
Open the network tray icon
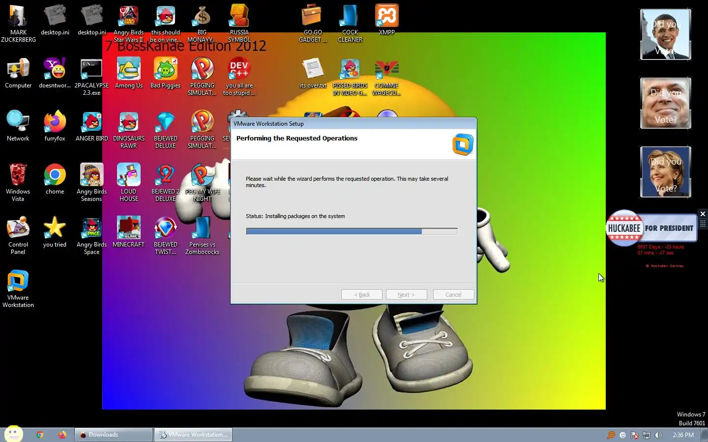(647, 435)
